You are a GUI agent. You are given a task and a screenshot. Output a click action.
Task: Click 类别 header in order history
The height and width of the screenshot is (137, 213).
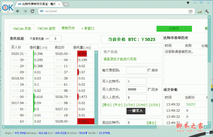pos(188,46)
